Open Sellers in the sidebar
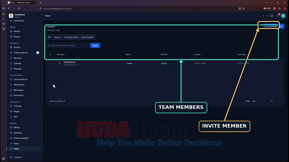The image size is (289, 162). click(17, 31)
